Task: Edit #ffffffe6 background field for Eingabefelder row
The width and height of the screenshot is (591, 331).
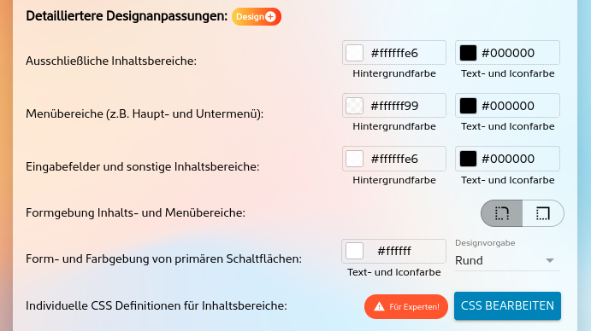Action: pos(394,159)
